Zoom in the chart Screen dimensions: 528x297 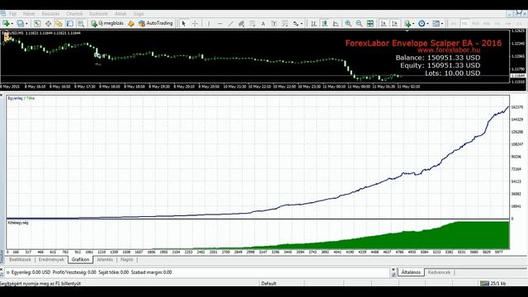[348, 23]
